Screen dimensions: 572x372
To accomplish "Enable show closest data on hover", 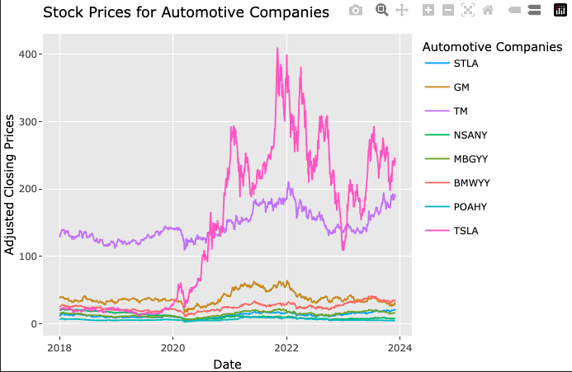I will 514,10.
